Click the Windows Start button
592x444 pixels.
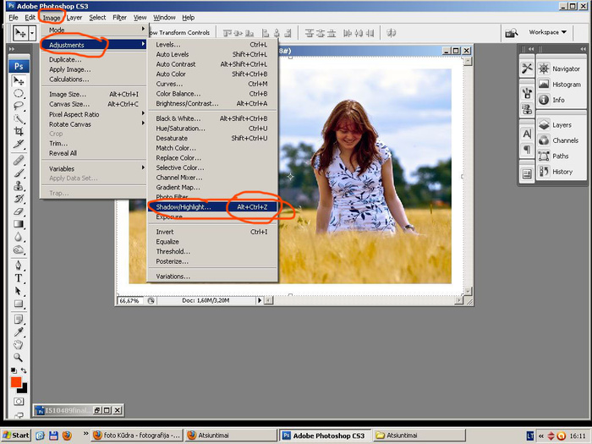click(17, 435)
